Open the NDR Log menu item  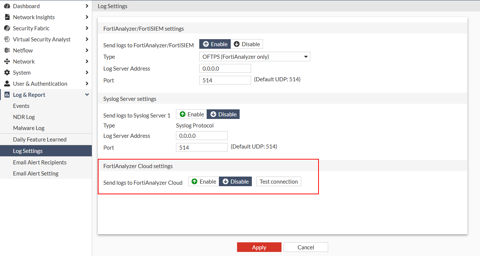click(46, 117)
